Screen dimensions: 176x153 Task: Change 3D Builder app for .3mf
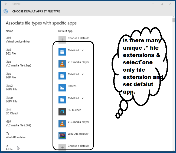(74, 110)
